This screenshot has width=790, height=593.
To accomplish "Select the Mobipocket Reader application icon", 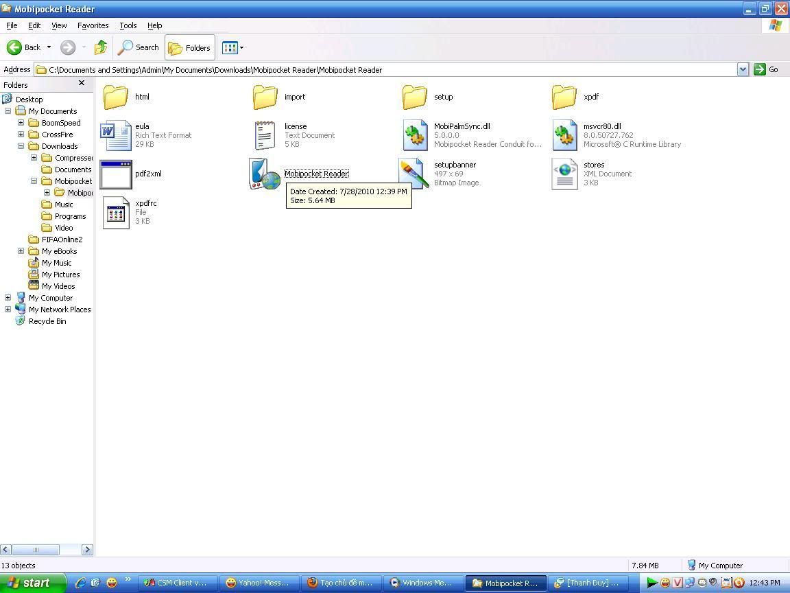I will tap(265, 174).
